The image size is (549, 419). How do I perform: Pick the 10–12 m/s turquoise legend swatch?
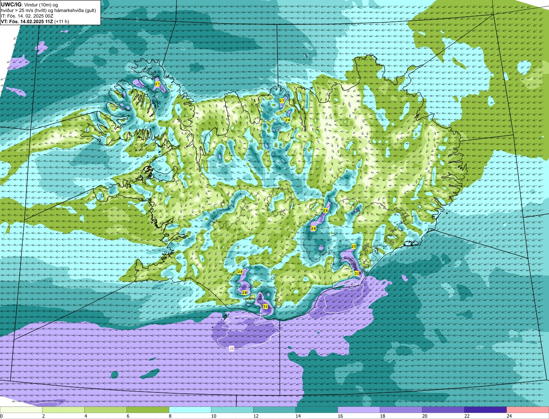[232, 410]
